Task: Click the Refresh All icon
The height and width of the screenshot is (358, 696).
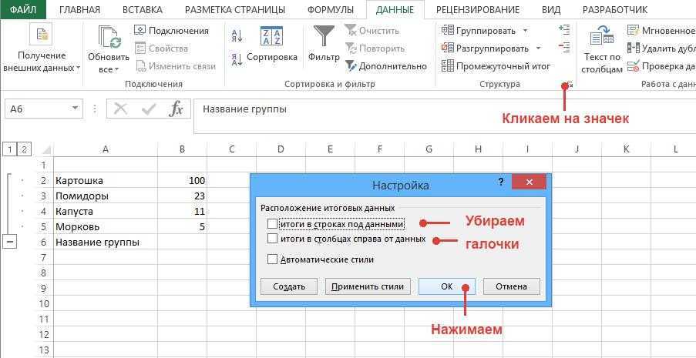Action: pos(109,38)
